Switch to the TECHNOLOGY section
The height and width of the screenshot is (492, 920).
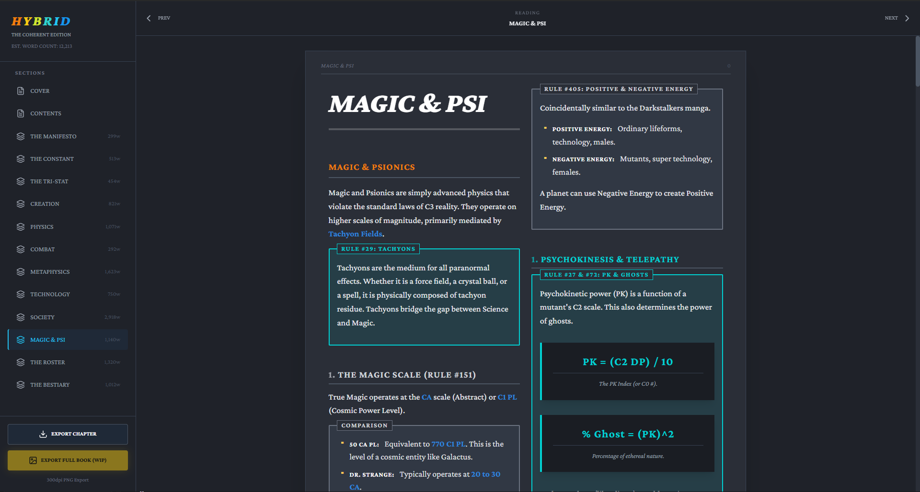[68, 294]
